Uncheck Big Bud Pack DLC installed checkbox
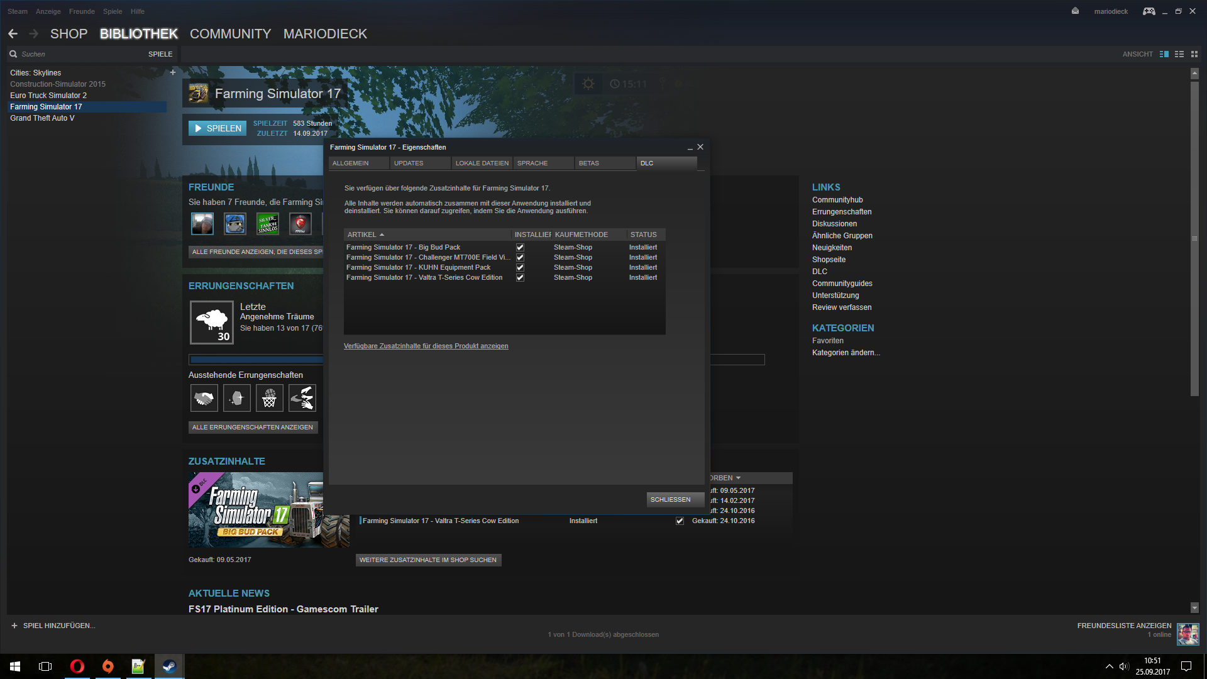Image resolution: width=1207 pixels, height=679 pixels. pos(520,248)
